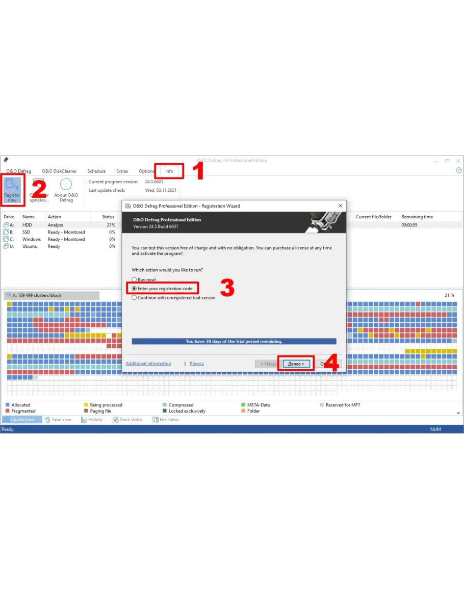
Task: Select Enter your registration code option
Action: (x=134, y=289)
